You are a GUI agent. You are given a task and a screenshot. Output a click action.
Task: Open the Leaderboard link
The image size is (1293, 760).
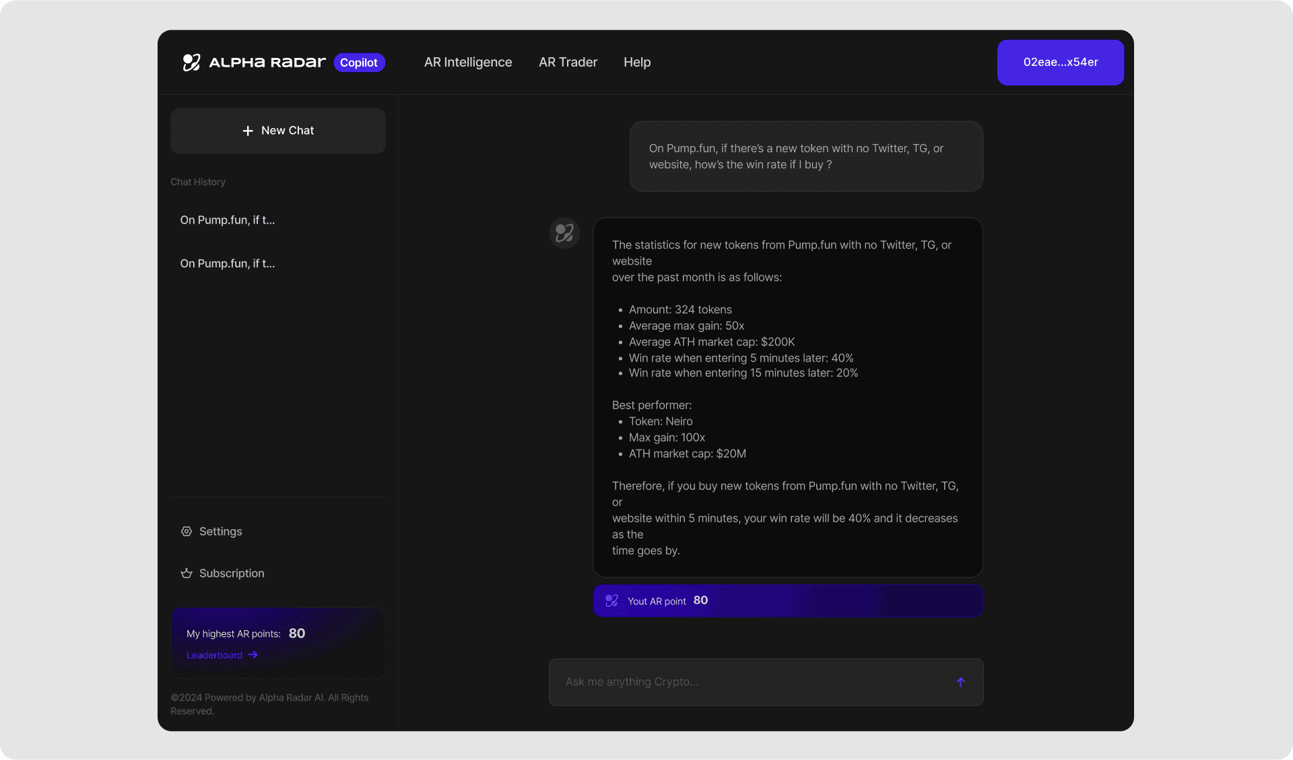pos(214,655)
